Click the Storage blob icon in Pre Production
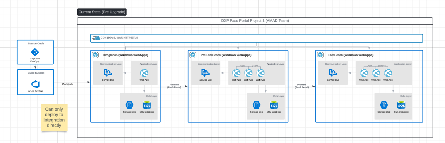 pyautogui.click(x=256, y=105)
